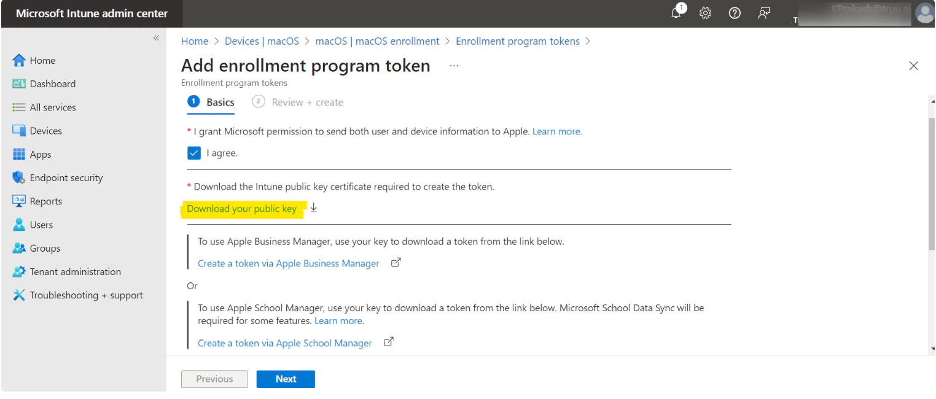Open the notifications bell icon
Viewport: 936px width, 399px height.
[x=677, y=13]
